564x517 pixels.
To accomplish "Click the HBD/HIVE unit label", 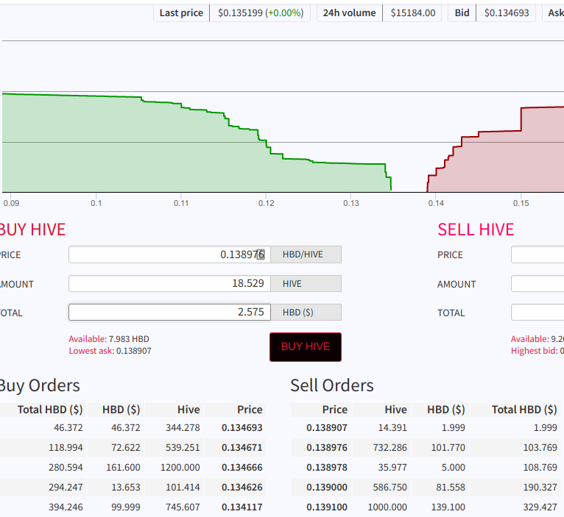I will [x=306, y=254].
